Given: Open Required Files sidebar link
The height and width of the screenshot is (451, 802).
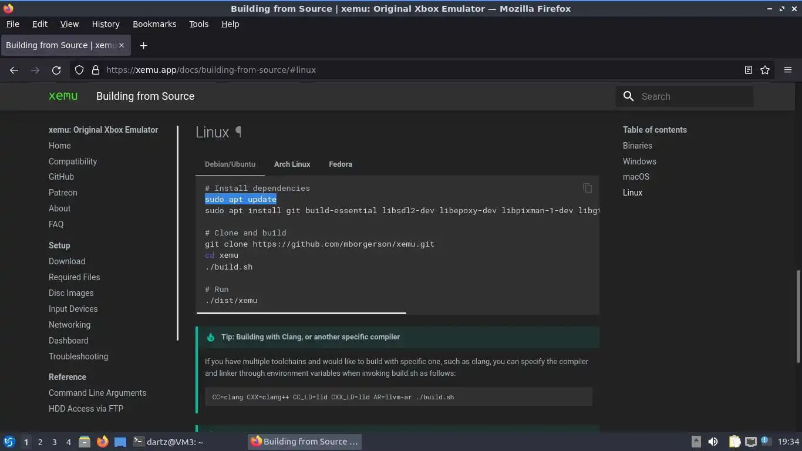Looking at the screenshot, I should (74, 277).
